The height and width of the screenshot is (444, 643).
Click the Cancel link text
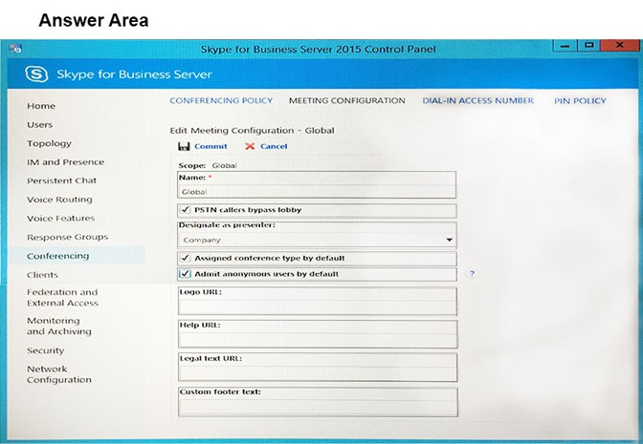point(274,146)
